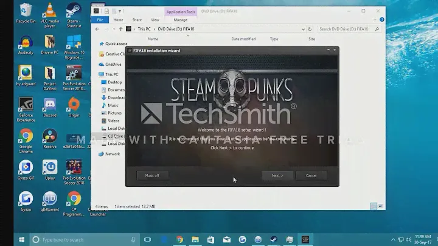Open the Manage tab under Application Tools

(x=180, y=19)
